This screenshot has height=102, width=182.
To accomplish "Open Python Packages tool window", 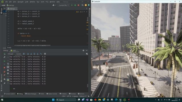I will pyautogui.click(x=31, y=94).
